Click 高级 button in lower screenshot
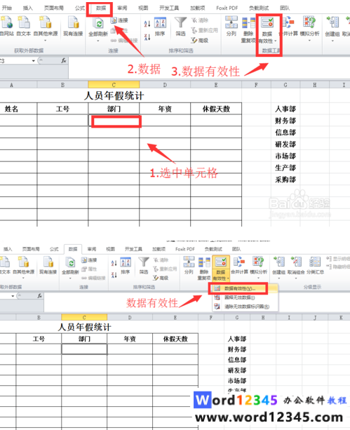Viewport: 350px width, 430px height. 161,278
